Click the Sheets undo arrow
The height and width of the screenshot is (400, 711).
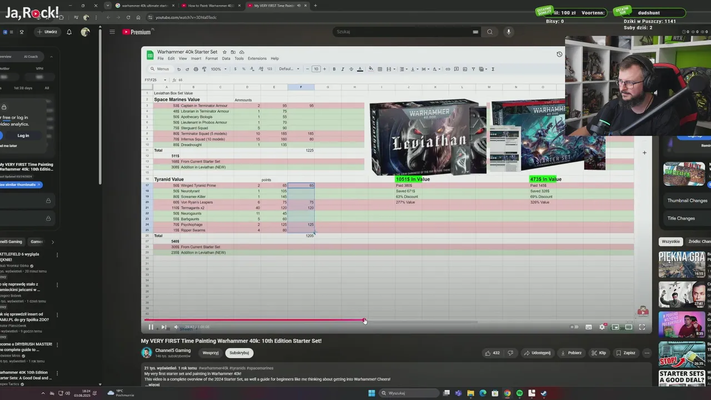point(179,69)
